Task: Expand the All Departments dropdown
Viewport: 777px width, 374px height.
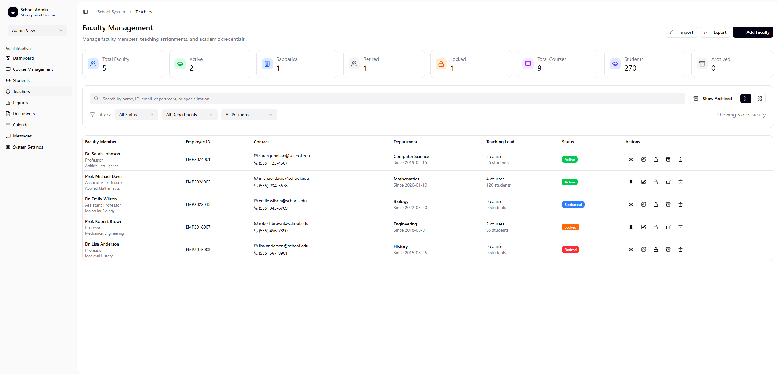Action: (189, 114)
